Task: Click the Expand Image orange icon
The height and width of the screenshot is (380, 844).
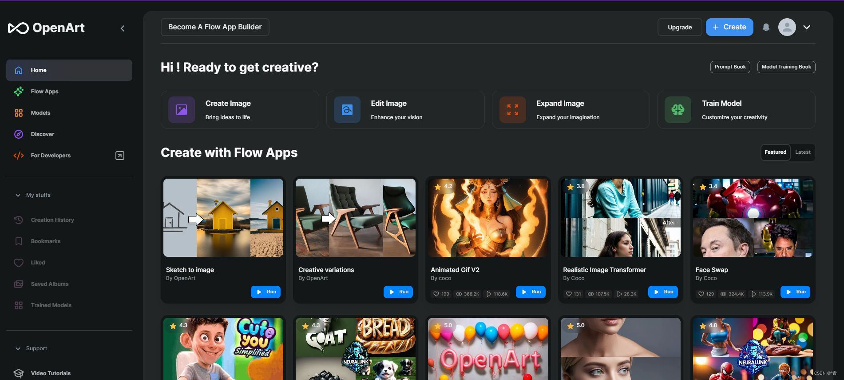Action: [x=513, y=110]
